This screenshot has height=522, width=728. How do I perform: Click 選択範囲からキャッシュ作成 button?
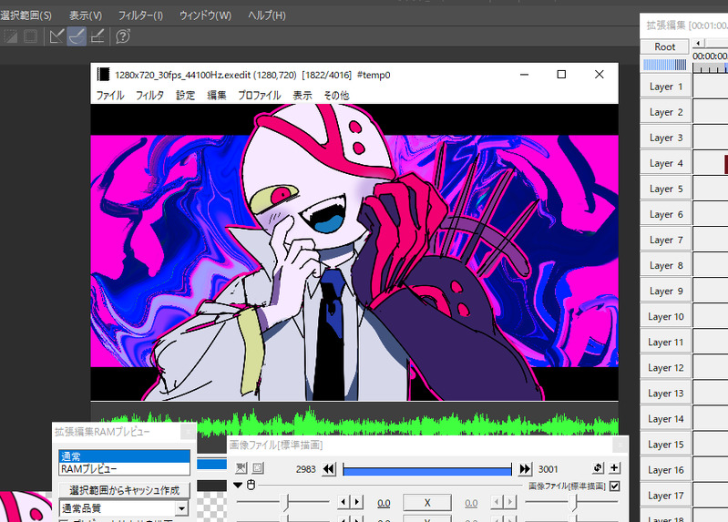(x=125, y=490)
